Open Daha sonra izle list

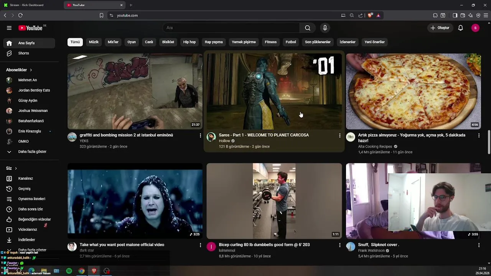29,209
